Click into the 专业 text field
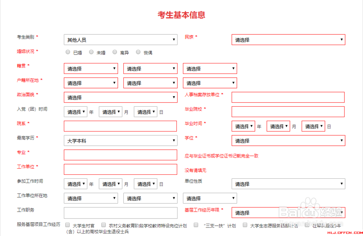Screen dimensions: 363x236 (121, 155)
